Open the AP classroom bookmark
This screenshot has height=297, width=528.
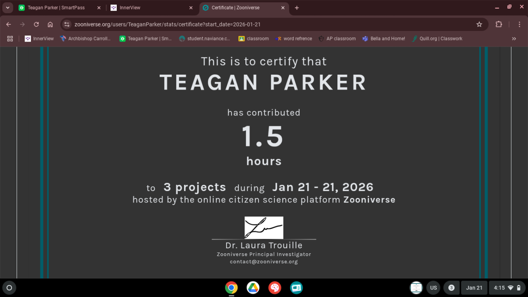coord(337,38)
